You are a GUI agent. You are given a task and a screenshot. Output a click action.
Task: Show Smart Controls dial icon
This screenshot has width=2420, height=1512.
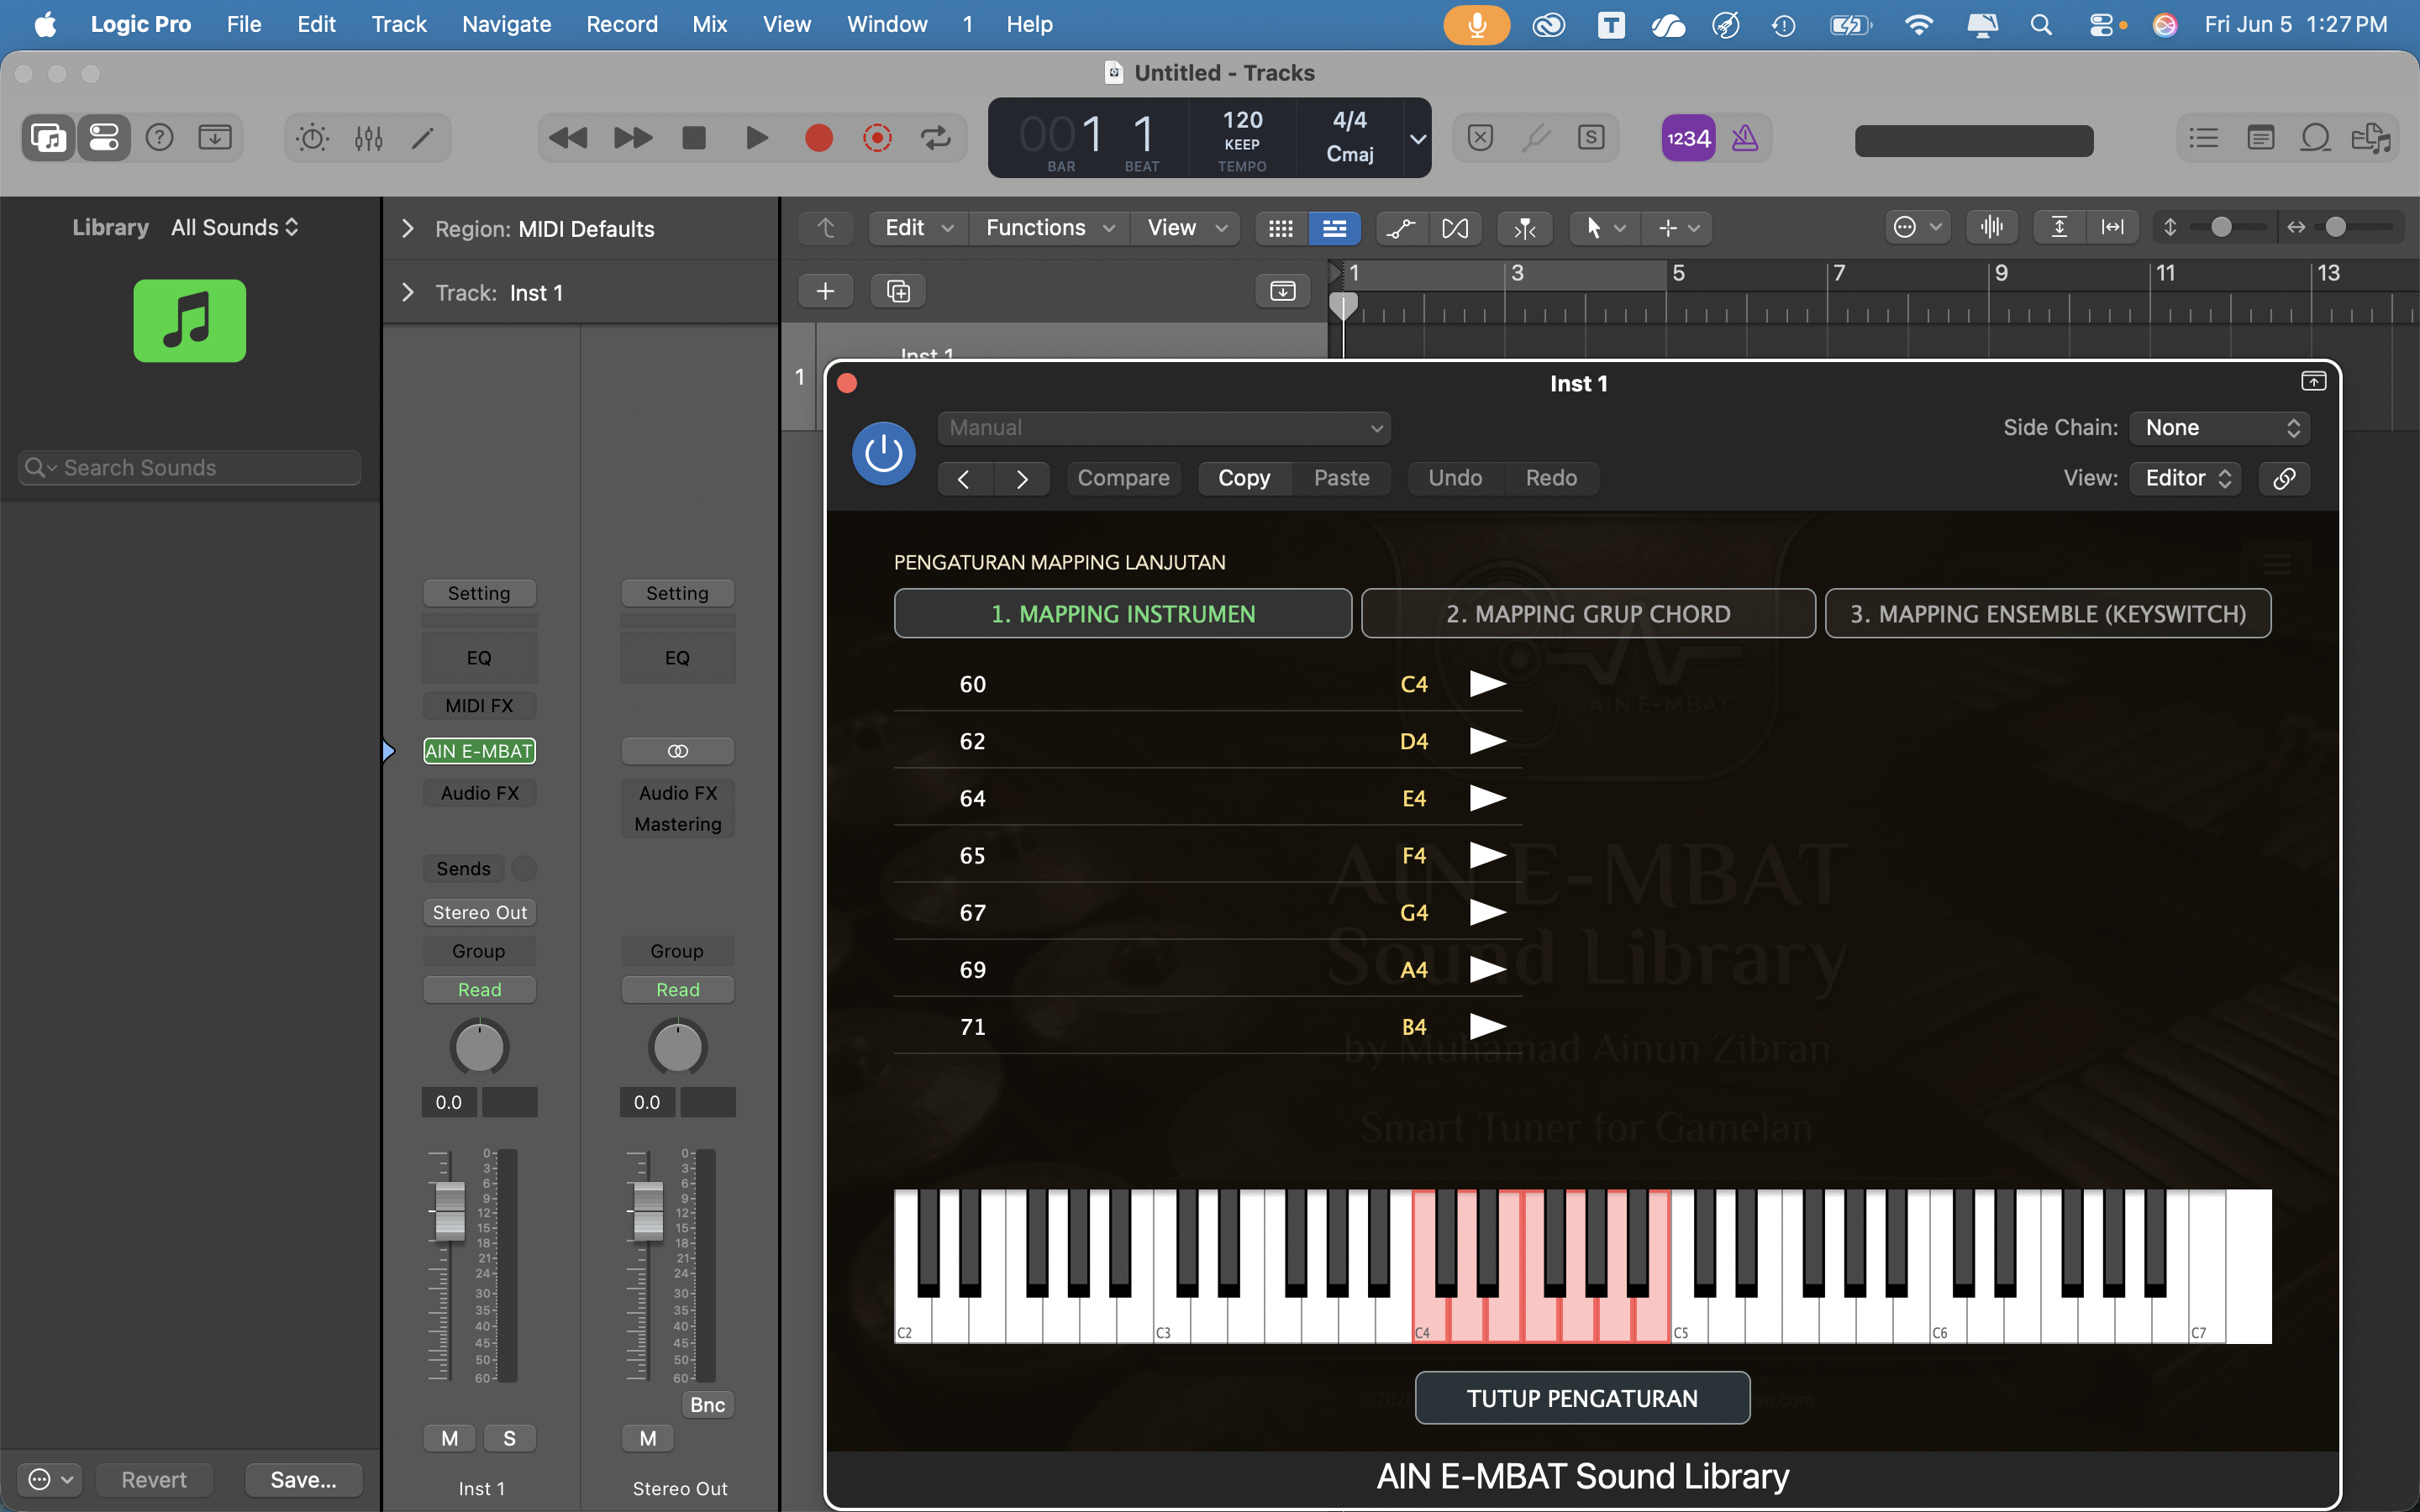click(x=313, y=138)
